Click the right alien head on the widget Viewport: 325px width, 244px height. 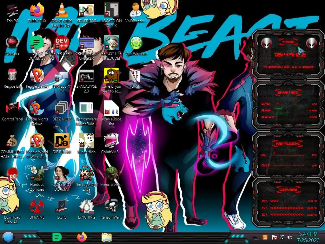tap(312, 43)
